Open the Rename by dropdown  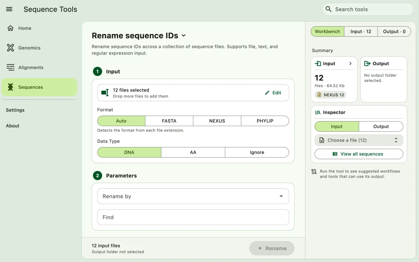point(193,196)
